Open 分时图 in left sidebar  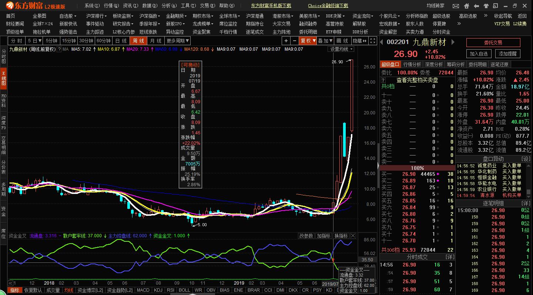click(3, 56)
